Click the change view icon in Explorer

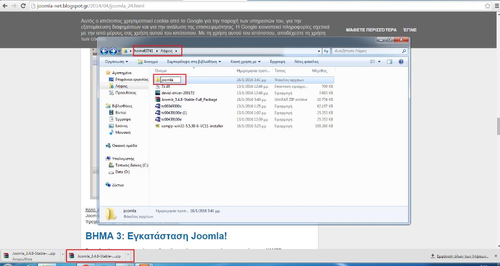pyautogui.click(x=373, y=61)
